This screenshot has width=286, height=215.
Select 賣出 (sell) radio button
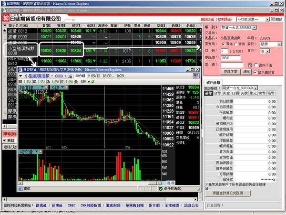(235, 44)
